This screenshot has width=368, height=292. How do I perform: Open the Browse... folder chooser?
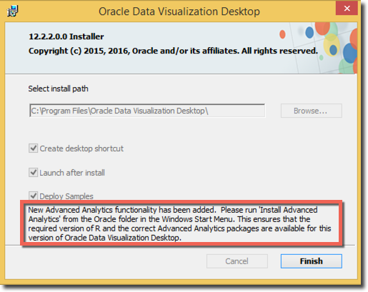tap(312, 111)
